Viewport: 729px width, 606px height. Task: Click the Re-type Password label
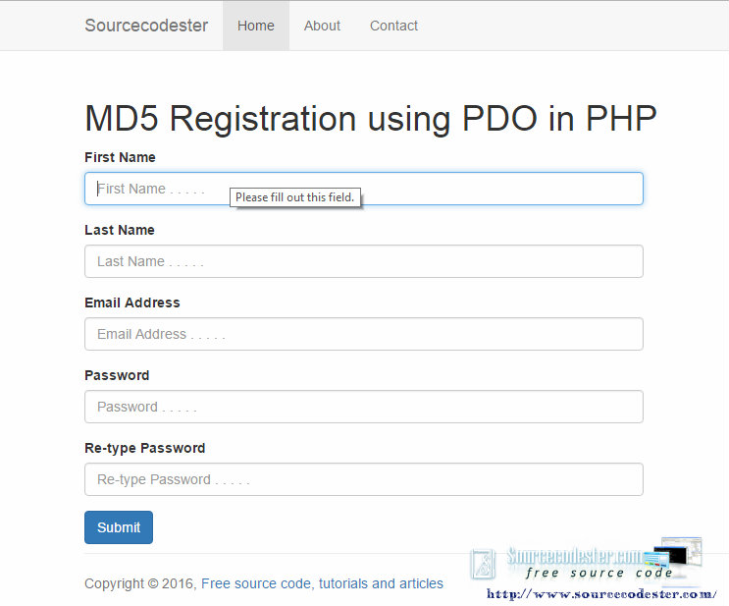click(x=144, y=448)
